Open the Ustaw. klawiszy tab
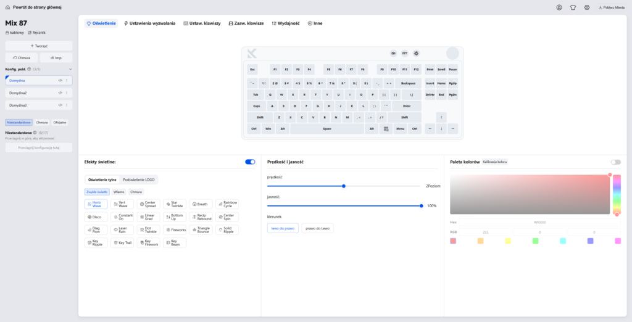Viewport: 632px width, 322px height. pos(202,23)
